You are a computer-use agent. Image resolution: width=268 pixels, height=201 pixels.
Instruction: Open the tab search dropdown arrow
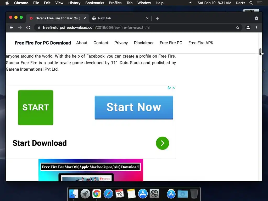256,18
